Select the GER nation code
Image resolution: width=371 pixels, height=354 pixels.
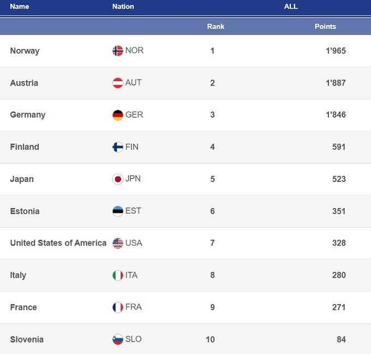134,115
